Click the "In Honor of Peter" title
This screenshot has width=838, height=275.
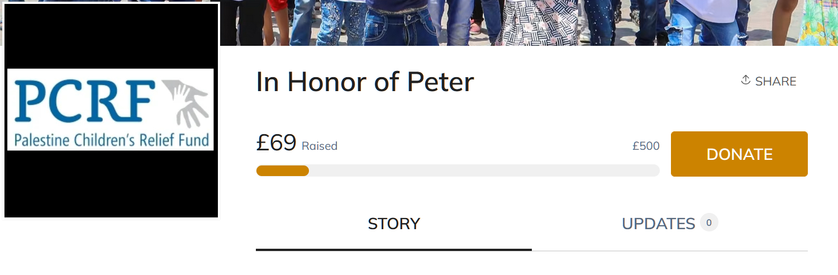point(365,82)
